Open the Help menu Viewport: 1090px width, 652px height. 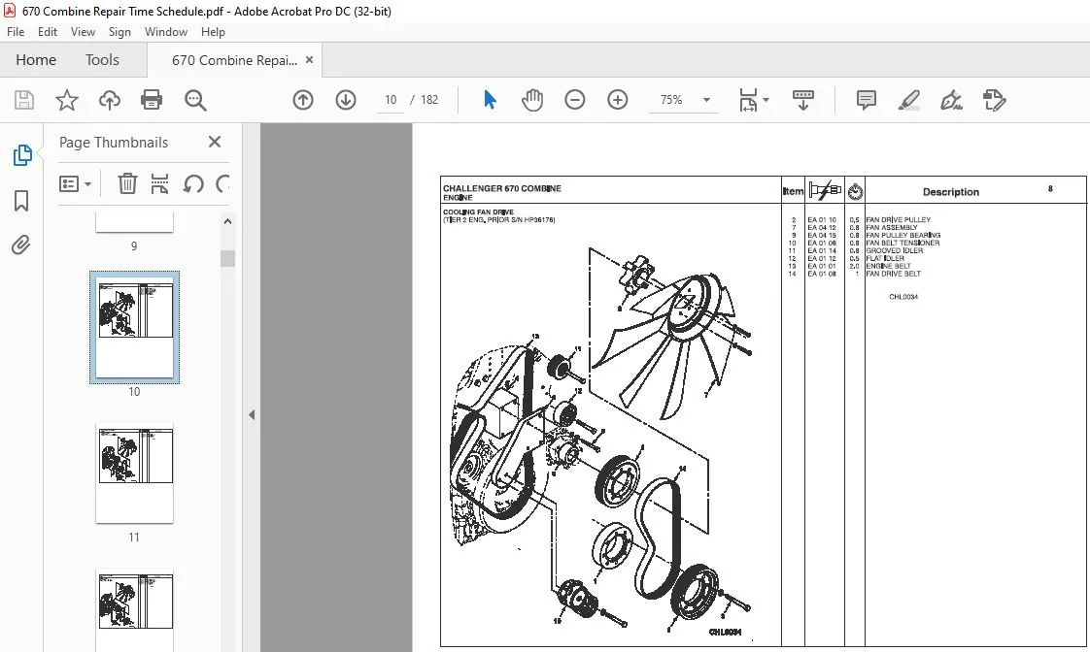pos(213,32)
